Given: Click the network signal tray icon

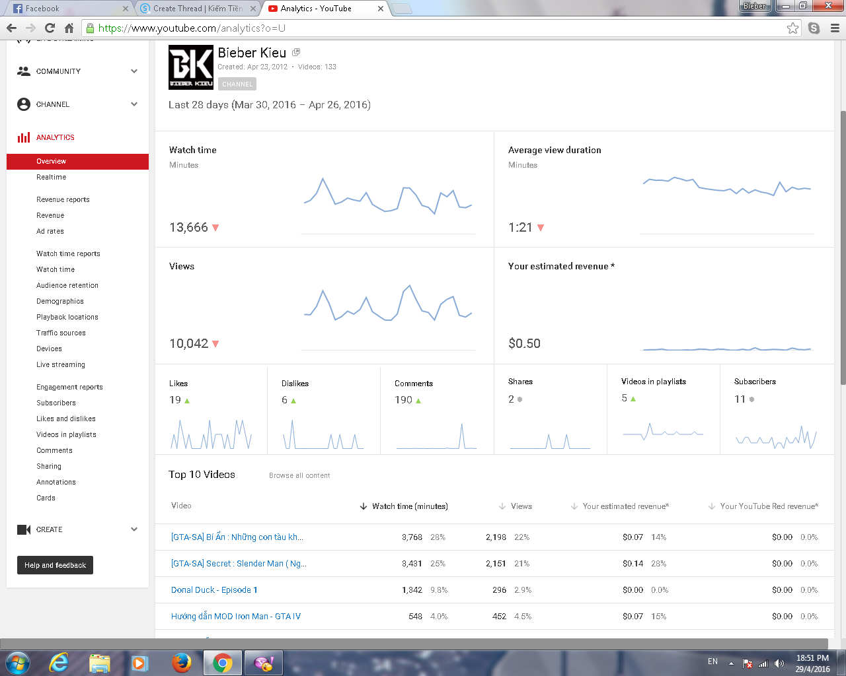Looking at the screenshot, I should 763,663.
